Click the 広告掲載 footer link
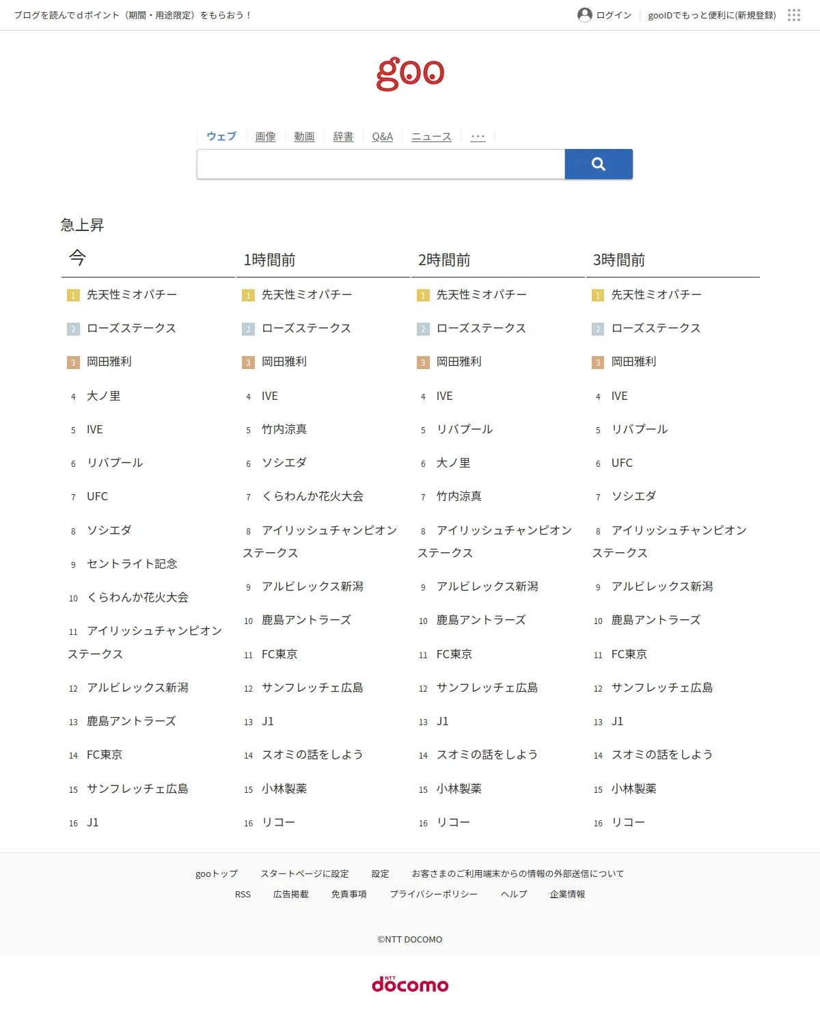The height and width of the screenshot is (1015, 820). [x=291, y=894]
